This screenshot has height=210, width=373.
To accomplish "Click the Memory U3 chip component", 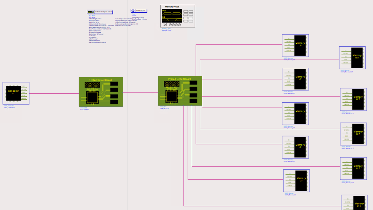I will coord(301,181).
